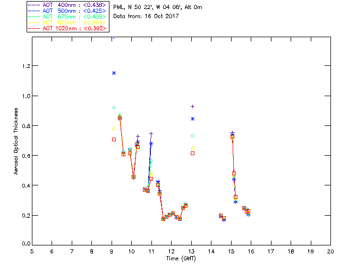
Task: Click the site header text beginning 'PML, N 50 22''
Action: 158,7
